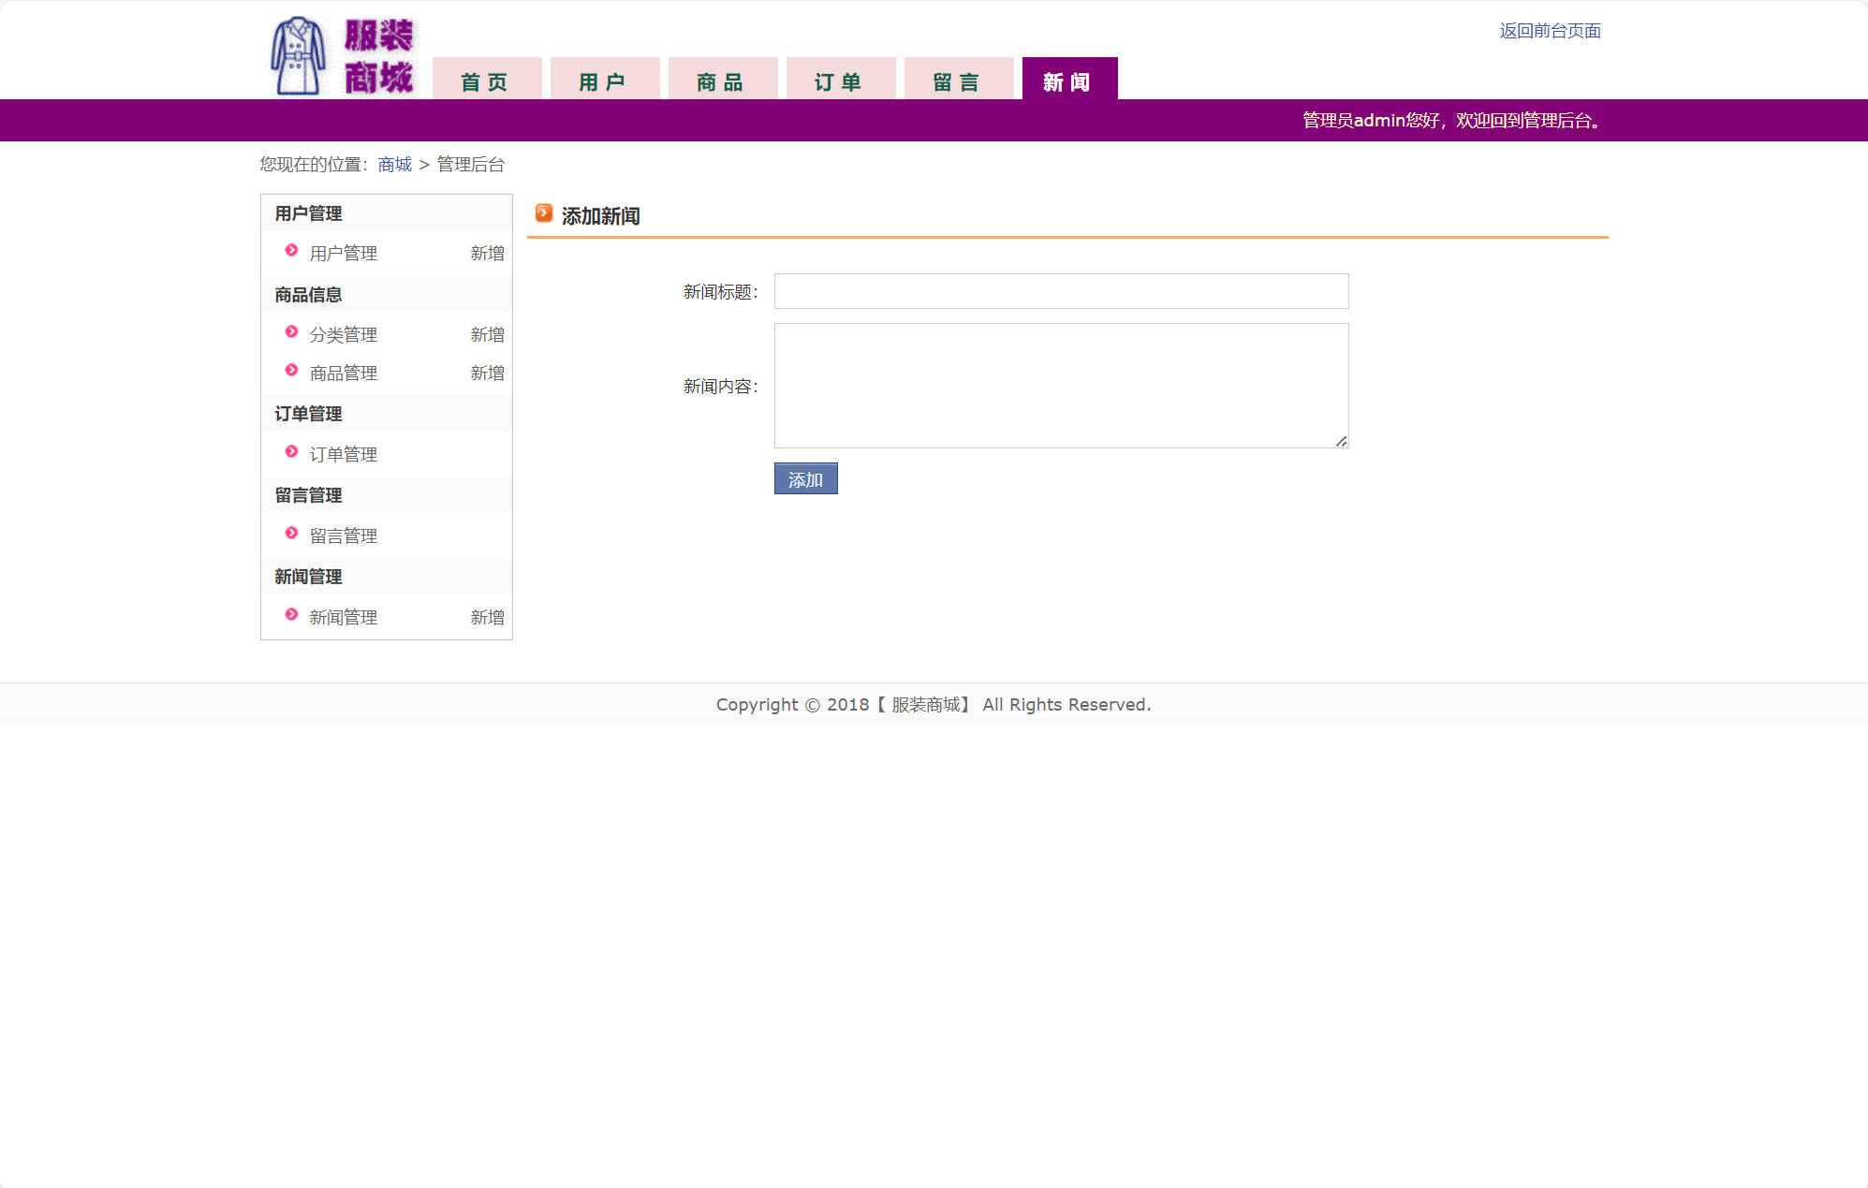Go to the 订单 navigation tab
1868x1188 pixels.
point(840,81)
